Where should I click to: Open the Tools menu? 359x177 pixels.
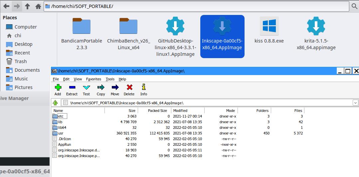110,79
